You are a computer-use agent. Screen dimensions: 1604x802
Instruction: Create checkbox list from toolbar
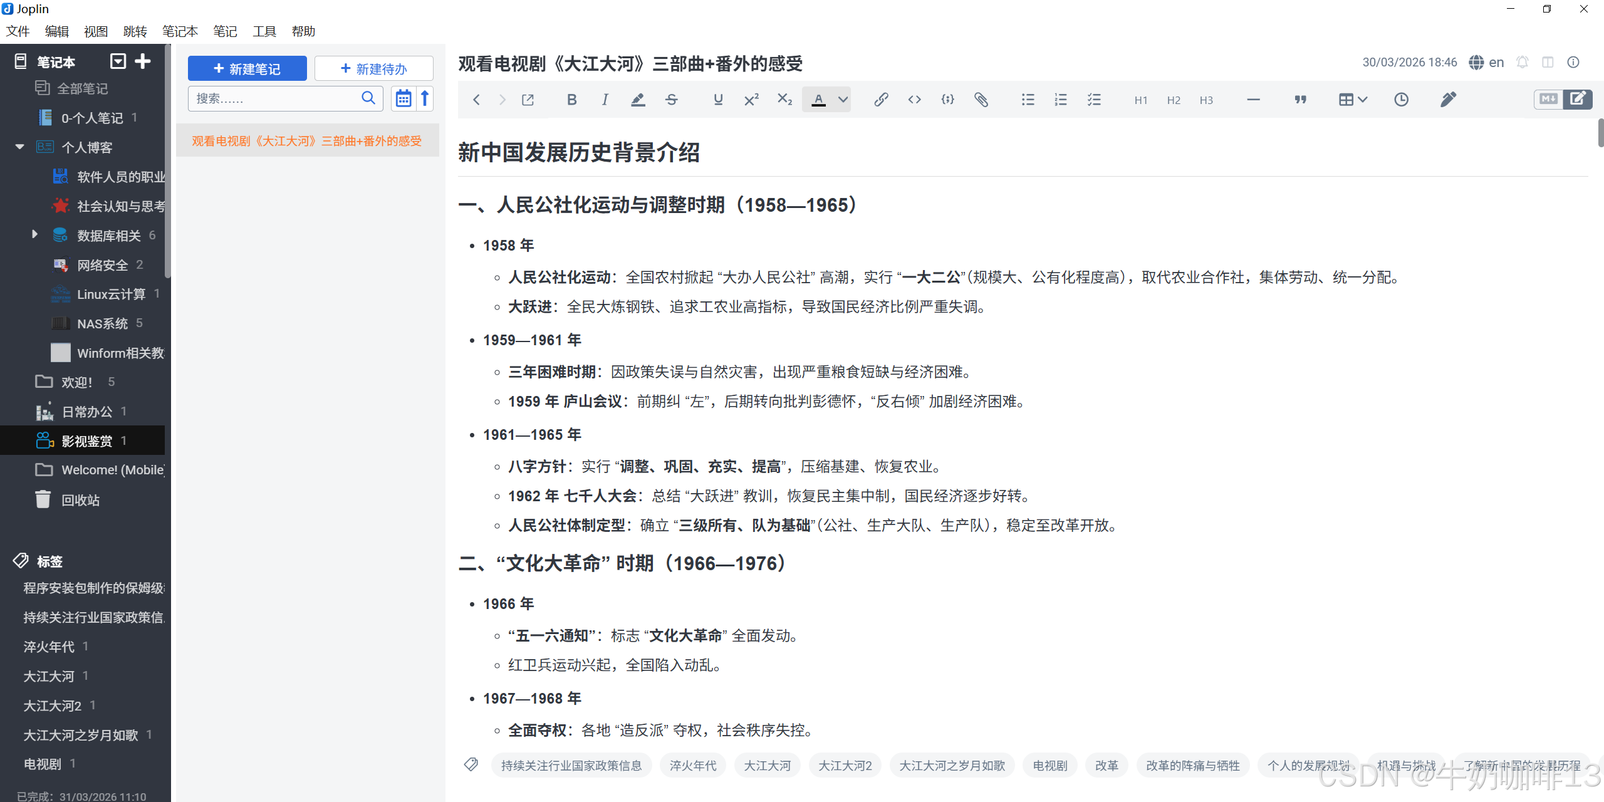(1094, 100)
